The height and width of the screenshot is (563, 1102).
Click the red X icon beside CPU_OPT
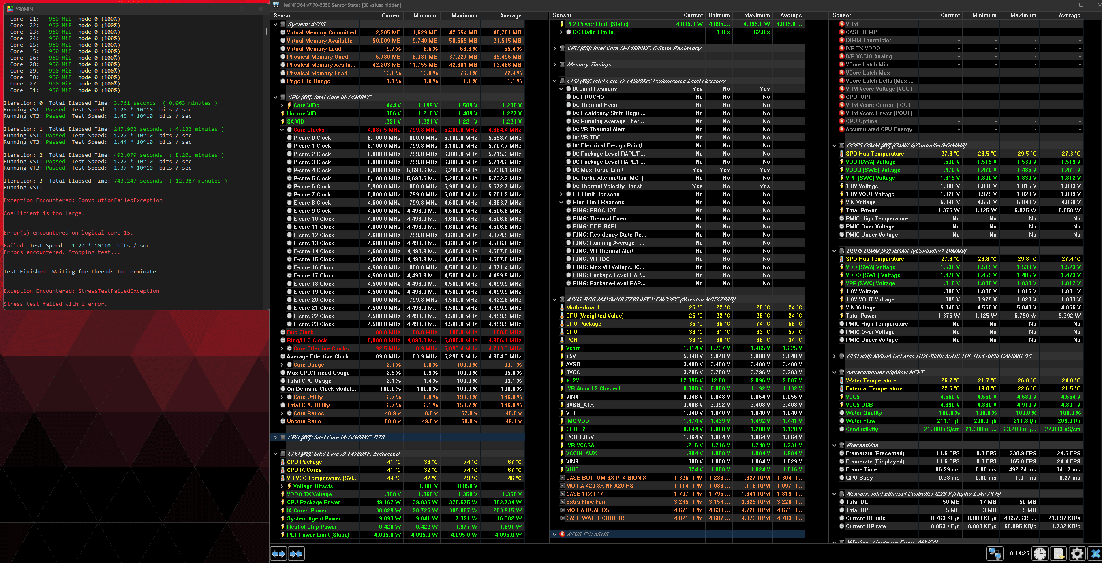[x=841, y=97]
